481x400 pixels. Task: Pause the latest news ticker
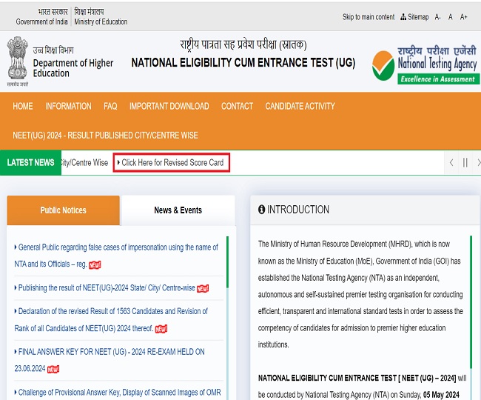click(x=465, y=162)
